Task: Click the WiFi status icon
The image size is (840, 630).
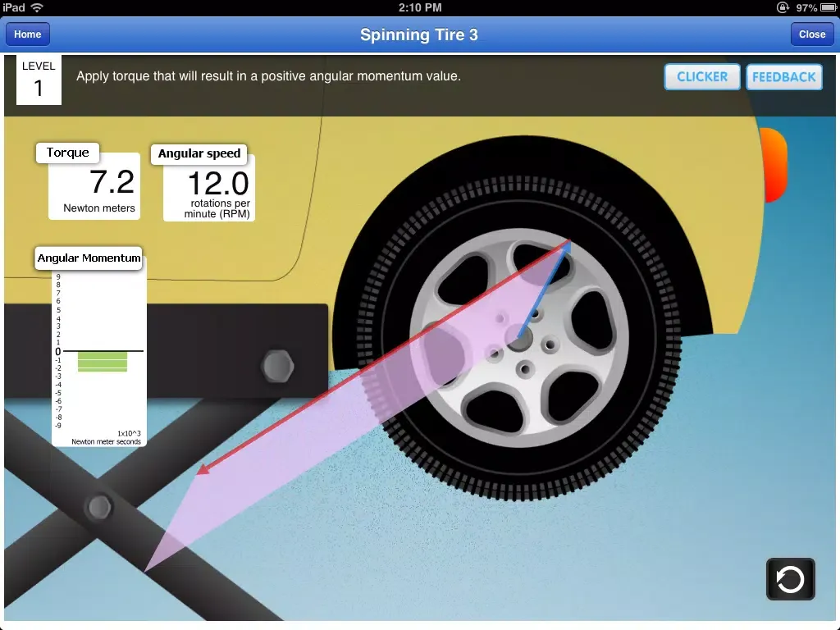Action: pyautogui.click(x=37, y=7)
